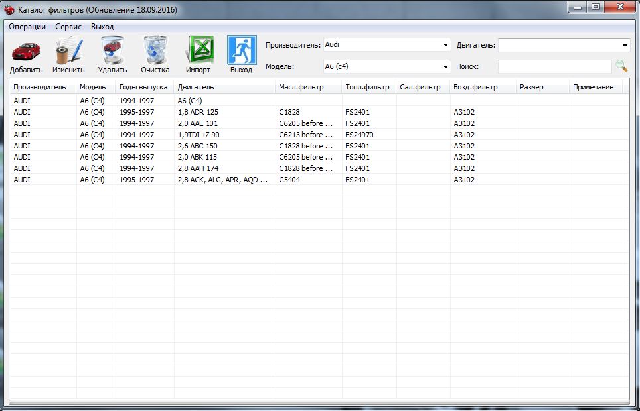
Task: Sort by Сал.фильтр column header
Action: (424, 87)
